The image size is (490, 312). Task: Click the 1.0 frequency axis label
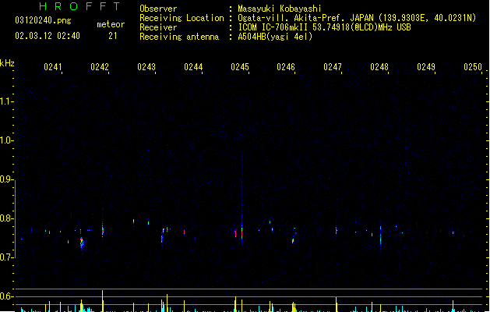tap(6, 140)
